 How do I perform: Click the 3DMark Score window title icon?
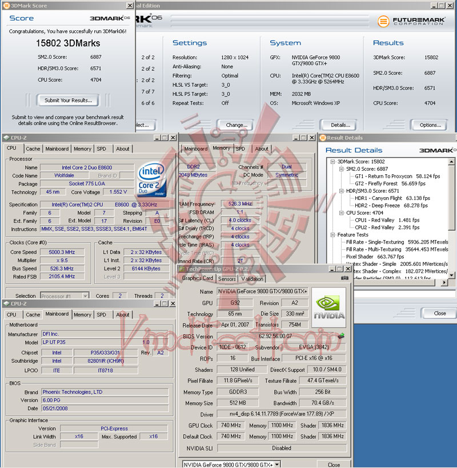click(x=6, y=5)
